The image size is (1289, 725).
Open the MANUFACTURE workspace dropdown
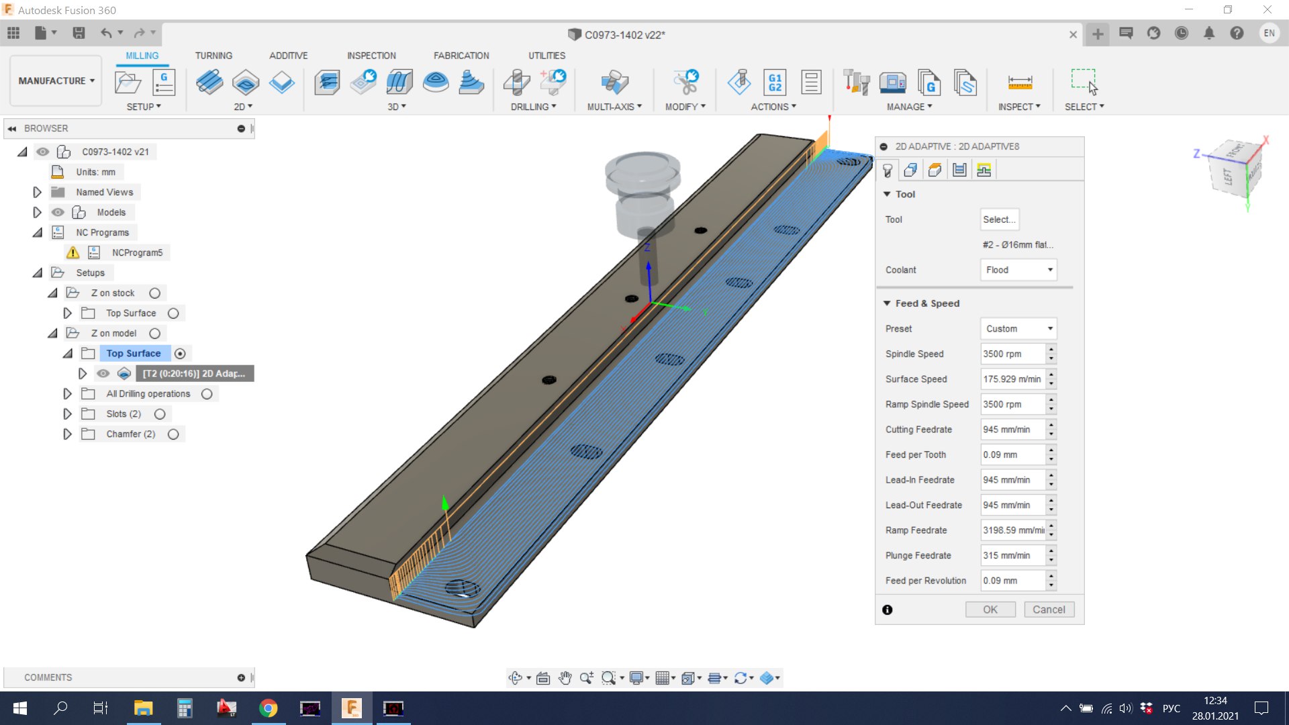coord(56,81)
